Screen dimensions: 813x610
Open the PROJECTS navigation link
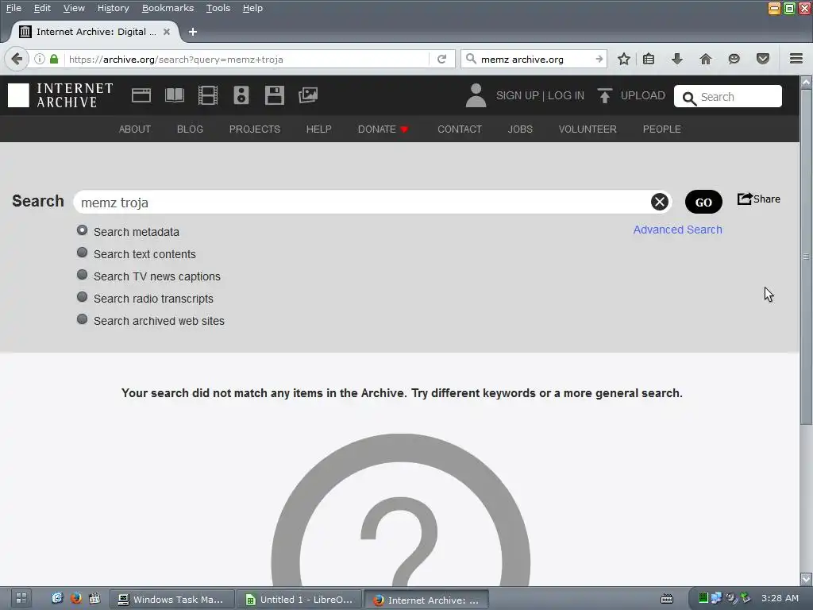(x=255, y=129)
